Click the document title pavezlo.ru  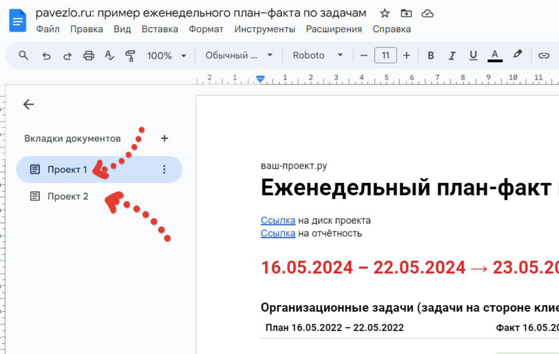[201, 13]
